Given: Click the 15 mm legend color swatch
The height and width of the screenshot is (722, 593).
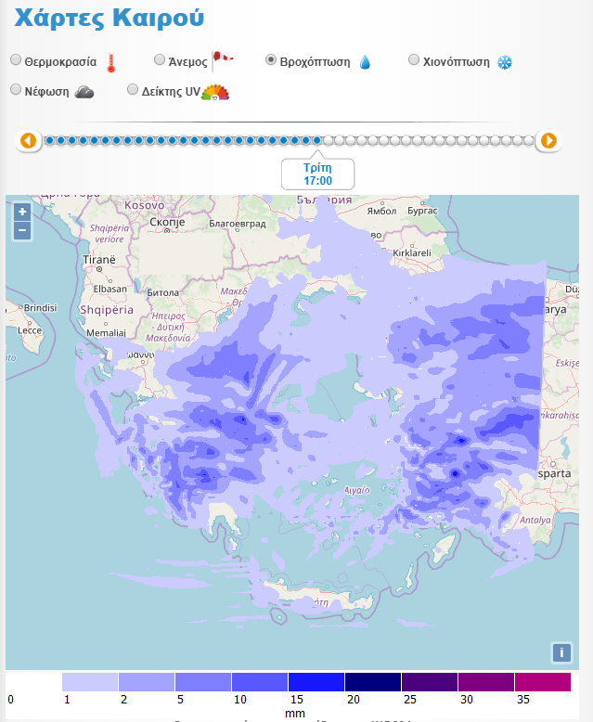Looking at the screenshot, I should (x=316, y=682).
